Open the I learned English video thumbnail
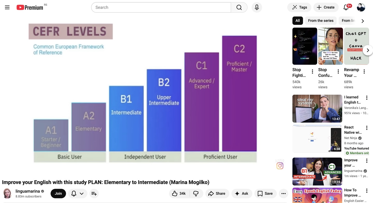The image size is (373, 203). coord(317,108)
